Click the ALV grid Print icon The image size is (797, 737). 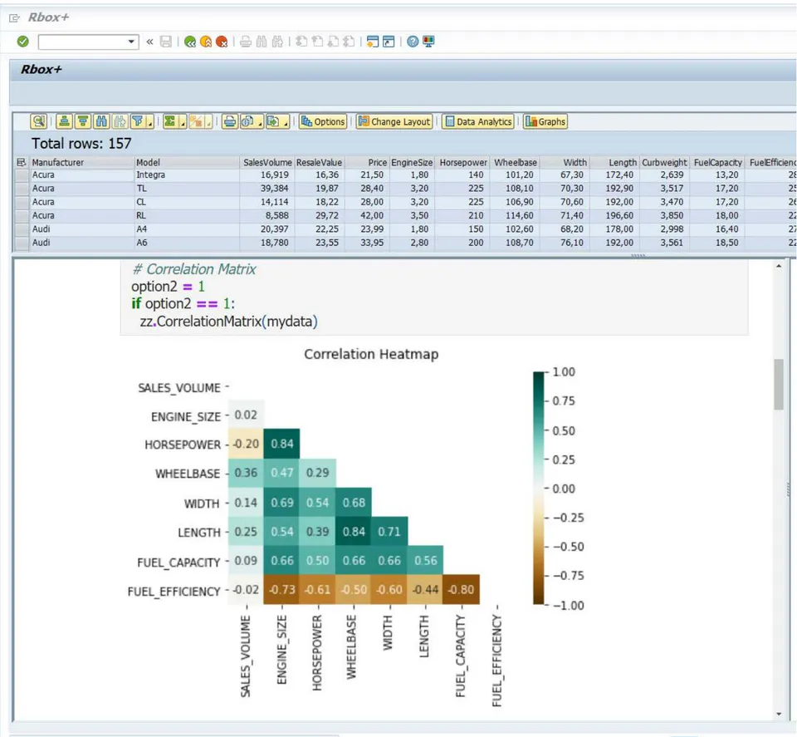click(230, 121)
